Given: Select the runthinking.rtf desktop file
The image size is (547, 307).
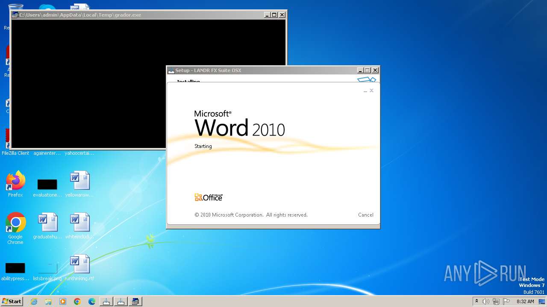Looking at the screenshot, I should (x=79, y=268).
